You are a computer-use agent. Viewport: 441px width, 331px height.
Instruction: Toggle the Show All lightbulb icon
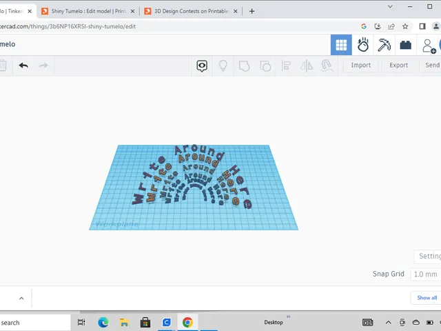[223, 66]
